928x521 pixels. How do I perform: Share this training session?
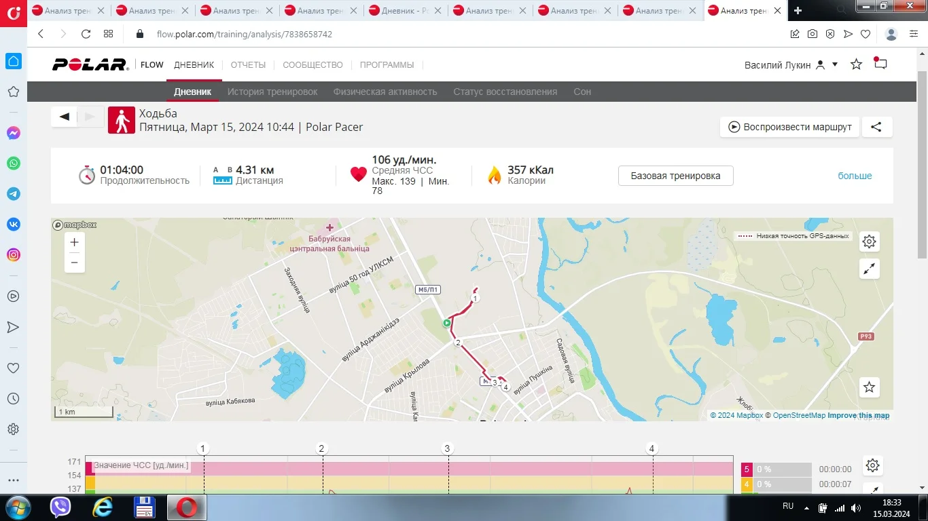pos(876,127)
